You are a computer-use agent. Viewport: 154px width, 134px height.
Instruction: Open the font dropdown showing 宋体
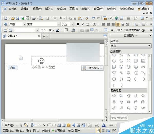[59, 24]
